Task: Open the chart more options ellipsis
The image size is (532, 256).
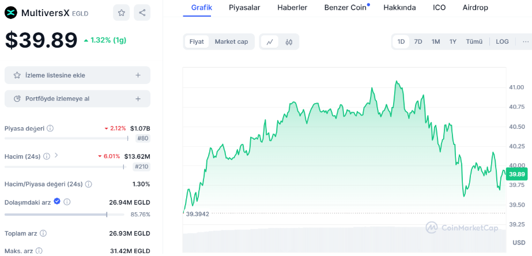Action: [526, 41]
